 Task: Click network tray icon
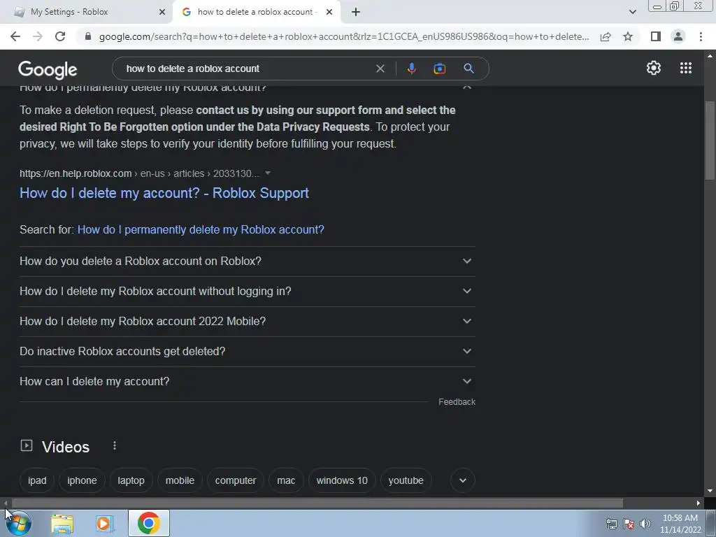[x=611, y=524]
